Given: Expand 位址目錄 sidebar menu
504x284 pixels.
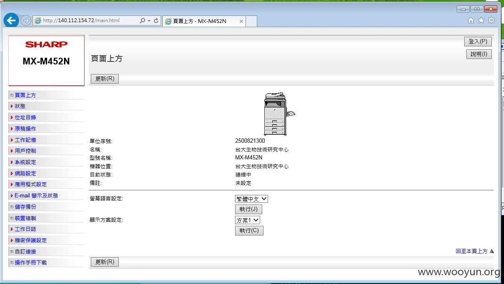Looking at the screenshot, I should click(25, 118).
